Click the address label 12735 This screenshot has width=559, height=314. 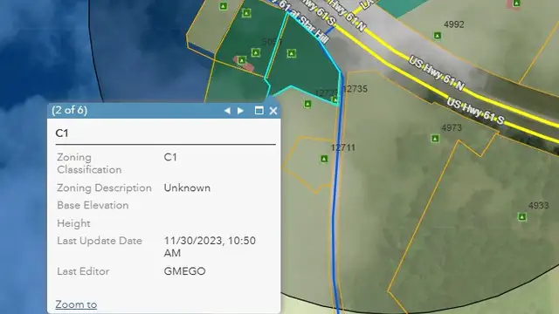pos(355,89)
